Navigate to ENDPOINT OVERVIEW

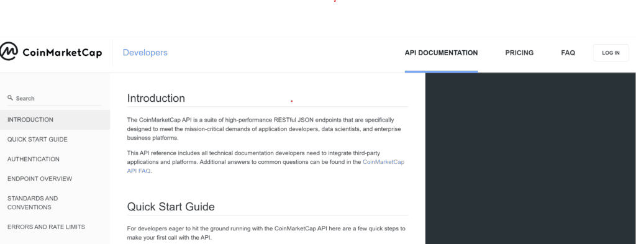tap(40, 179)
